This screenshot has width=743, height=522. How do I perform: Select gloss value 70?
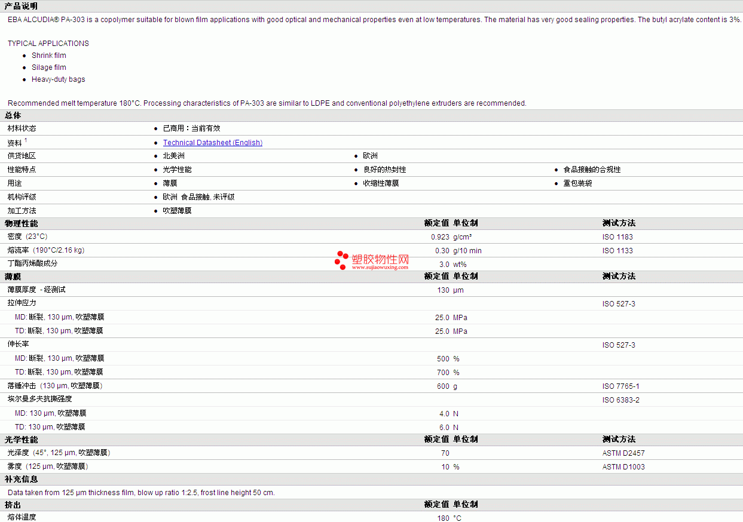(445, 453)
